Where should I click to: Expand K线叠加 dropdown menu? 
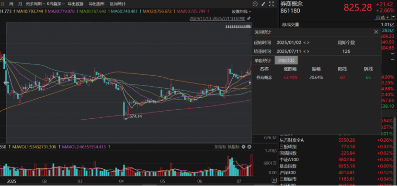[56, 4]
